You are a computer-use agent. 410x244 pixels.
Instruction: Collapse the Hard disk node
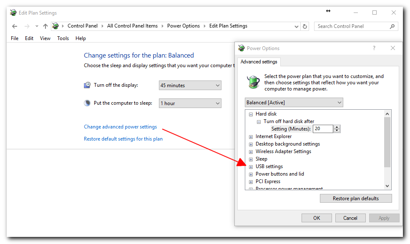pyautogui.click(x=251, y=114)
